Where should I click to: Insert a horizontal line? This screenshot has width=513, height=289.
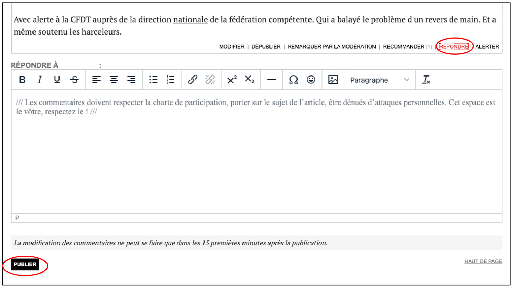pos(272,80)
